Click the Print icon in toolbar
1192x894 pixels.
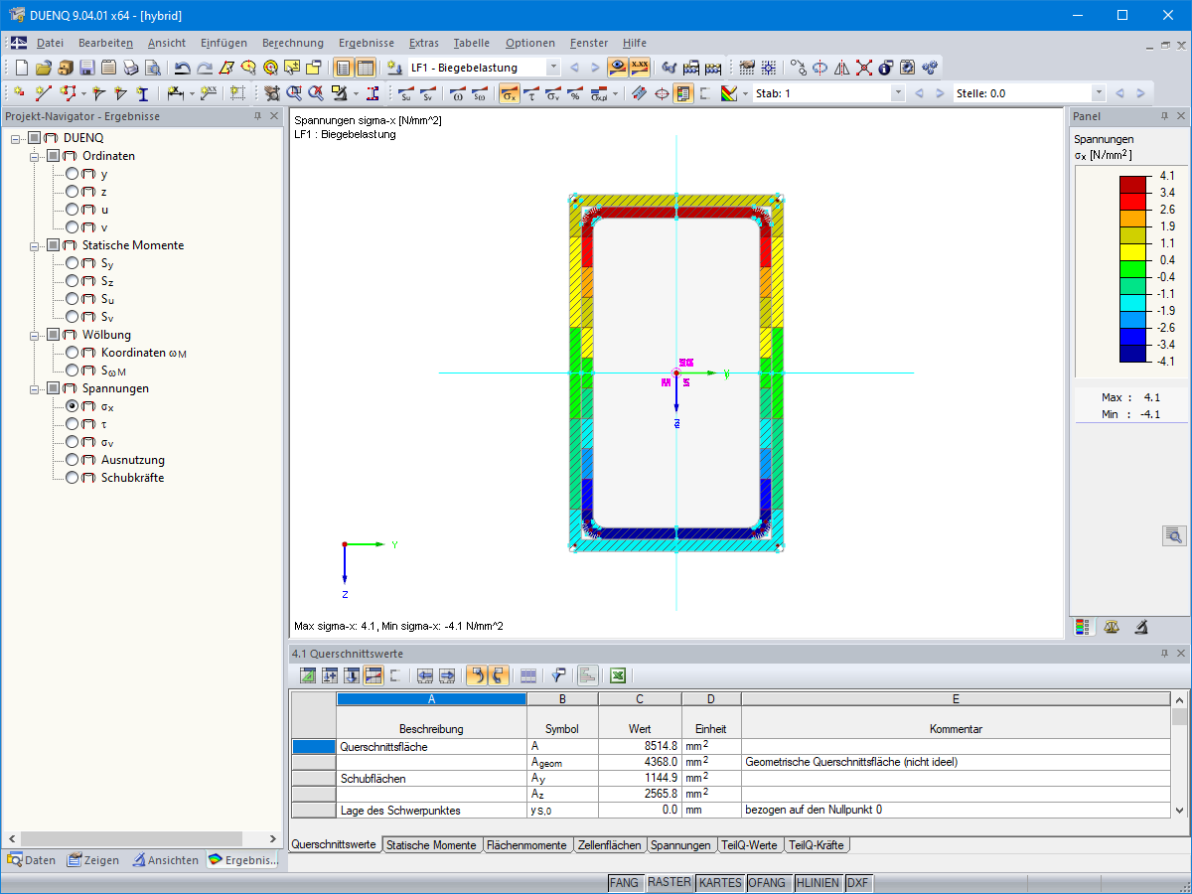click(130, 68)
